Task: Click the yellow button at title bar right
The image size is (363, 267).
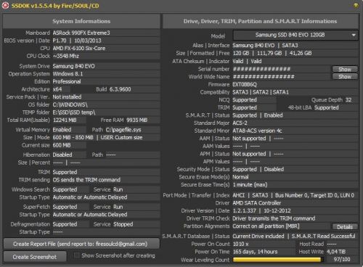Action: pyautogui.click(x=356, y=5)
